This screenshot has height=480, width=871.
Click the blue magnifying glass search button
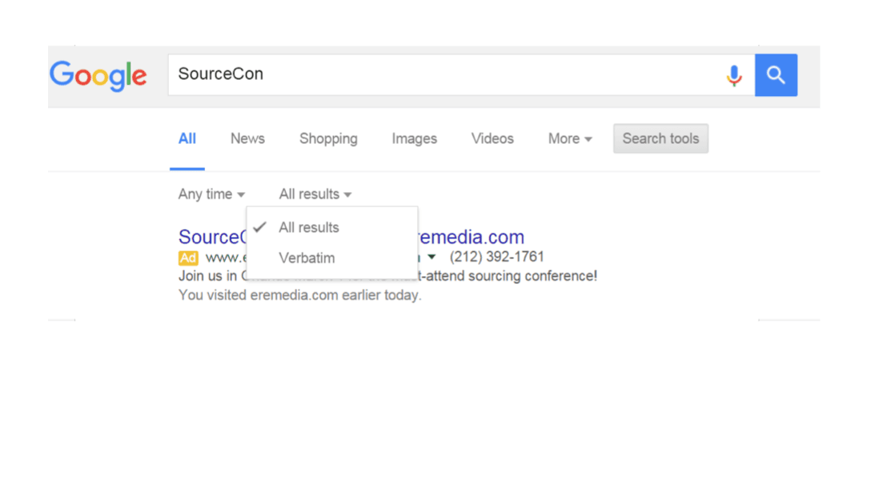[x=775, y=74]
